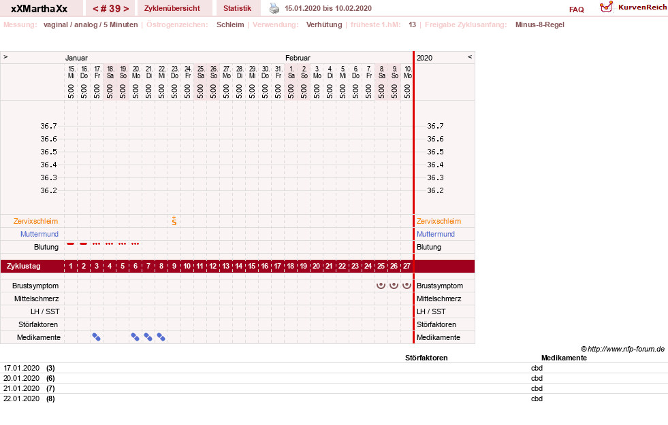Go to previous cycle with the left arrow beside #39

click(95, 9)
